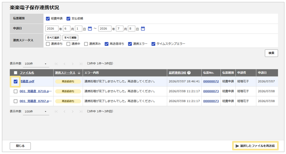286x154 pixels.
Task: Uncheck the 見積書.pdf row checkbox
Action: [x=15, y=81]
